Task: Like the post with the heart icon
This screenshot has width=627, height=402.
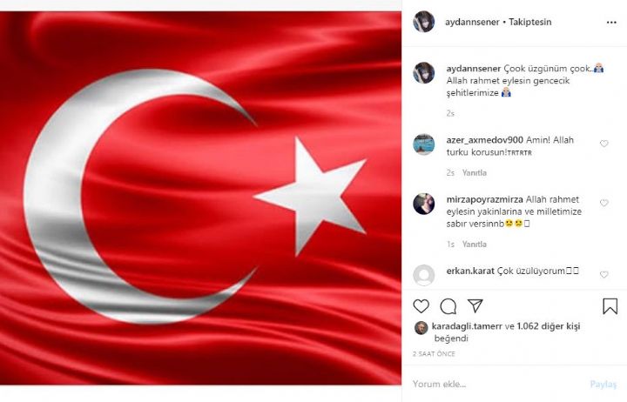Action: point(421,306)
